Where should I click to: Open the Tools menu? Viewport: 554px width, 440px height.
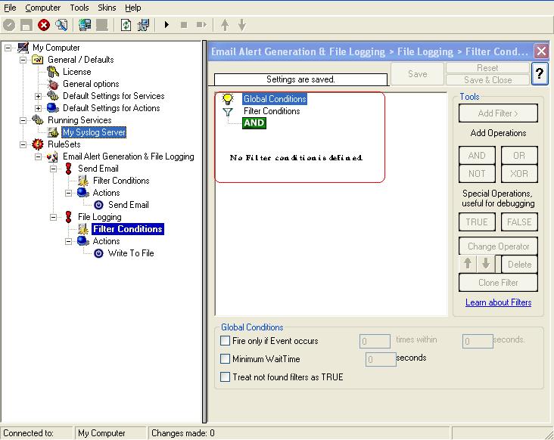coord(79,8)
